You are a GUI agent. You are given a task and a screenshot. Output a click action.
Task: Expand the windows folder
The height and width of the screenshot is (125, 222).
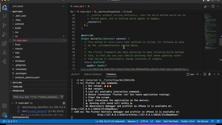[20, 61]
